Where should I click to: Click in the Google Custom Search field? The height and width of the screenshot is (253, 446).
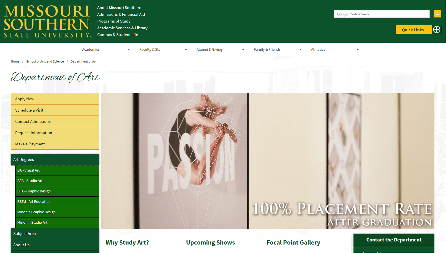click(382, 14)
